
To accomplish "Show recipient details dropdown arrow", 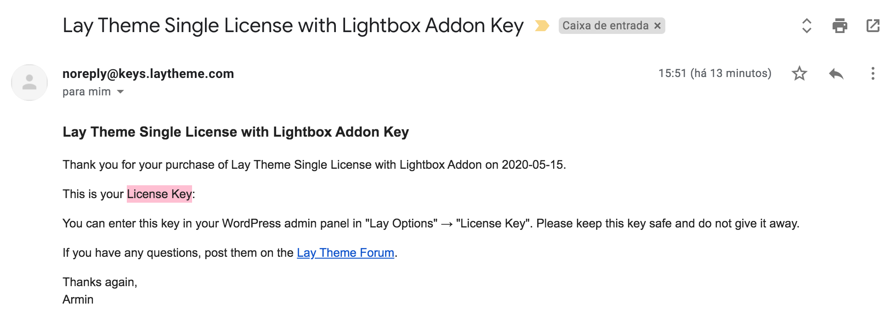I will (x=120, y=92).
